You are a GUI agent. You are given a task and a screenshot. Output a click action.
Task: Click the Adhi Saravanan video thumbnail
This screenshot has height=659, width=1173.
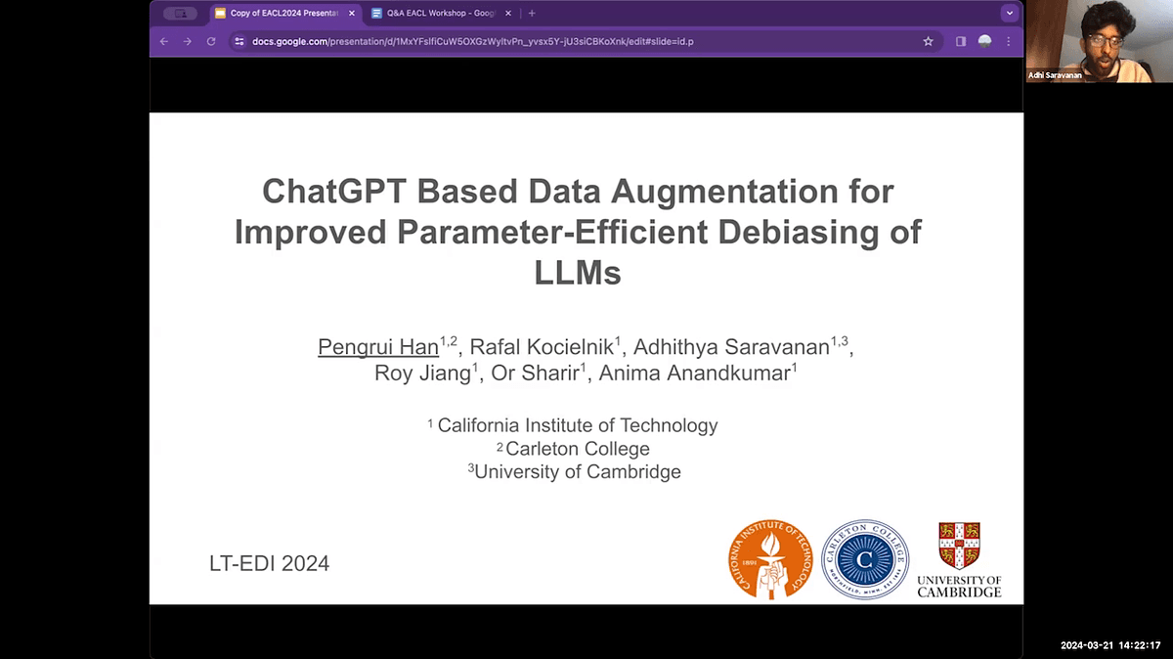pos(1099,41)
